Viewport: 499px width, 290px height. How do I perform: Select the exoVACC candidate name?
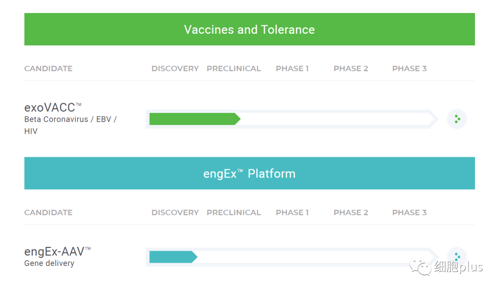pos(53,107)
